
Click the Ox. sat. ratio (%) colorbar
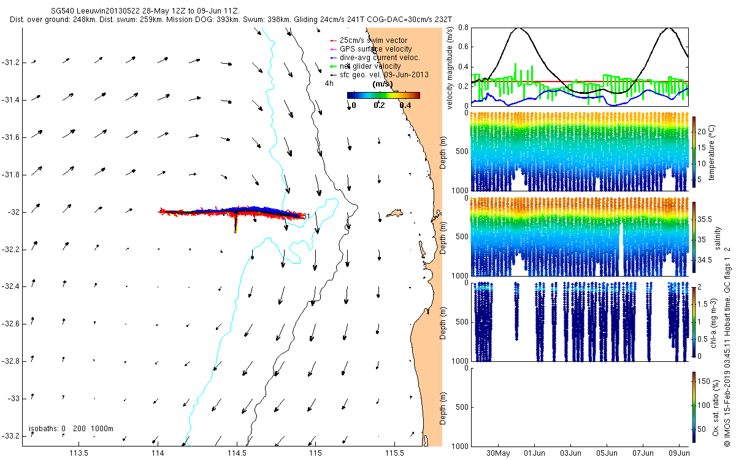694,407
